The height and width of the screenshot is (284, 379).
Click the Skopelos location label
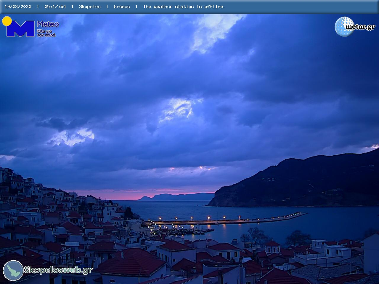pyautogui.click(x=90, y=7)
